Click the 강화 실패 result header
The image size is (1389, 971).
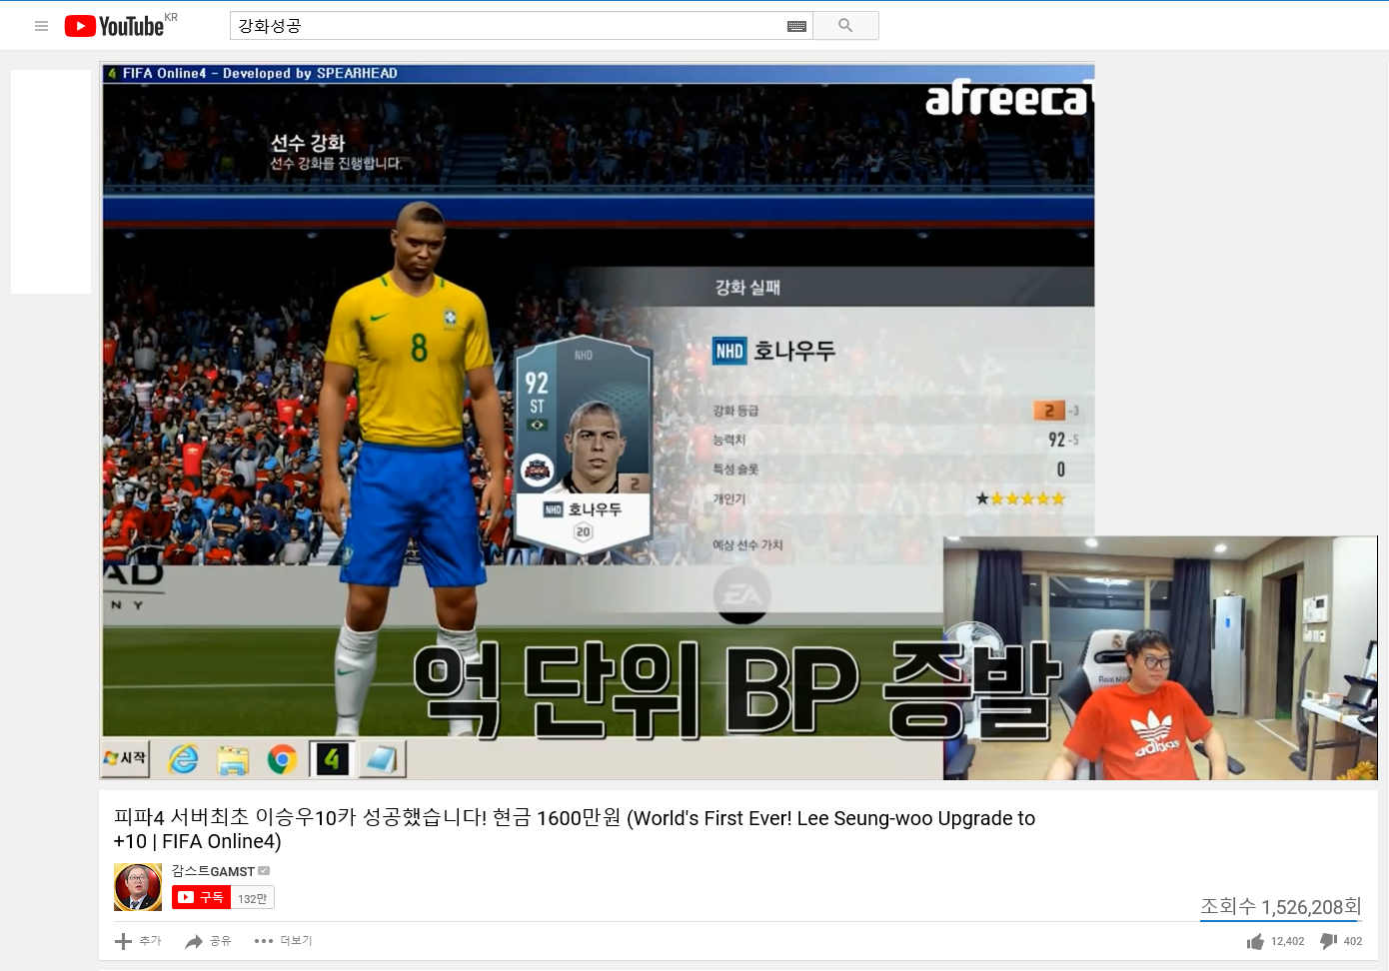tap(747, 288)
